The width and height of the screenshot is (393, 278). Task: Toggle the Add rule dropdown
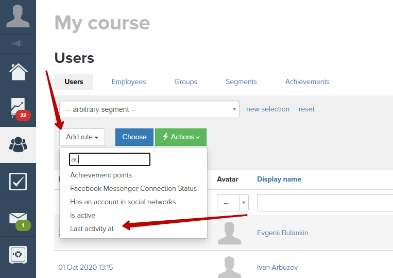coord(82,137)
